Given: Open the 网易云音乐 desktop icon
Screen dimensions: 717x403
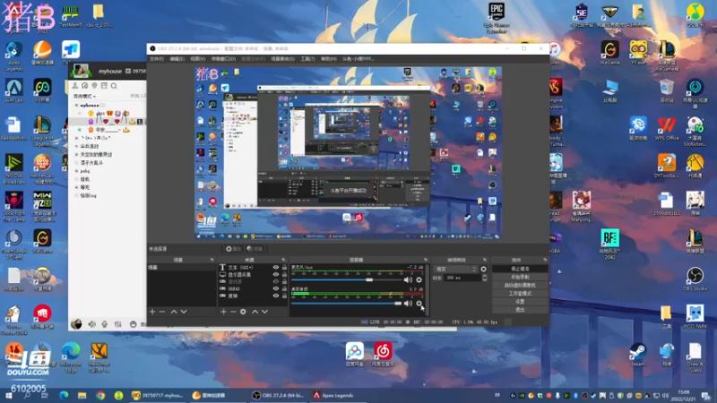Looking at the screenshot, I should [383, 355].
